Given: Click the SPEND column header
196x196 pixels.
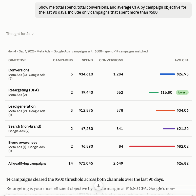Looking at the screenshot, I should (x=88, y=60).
